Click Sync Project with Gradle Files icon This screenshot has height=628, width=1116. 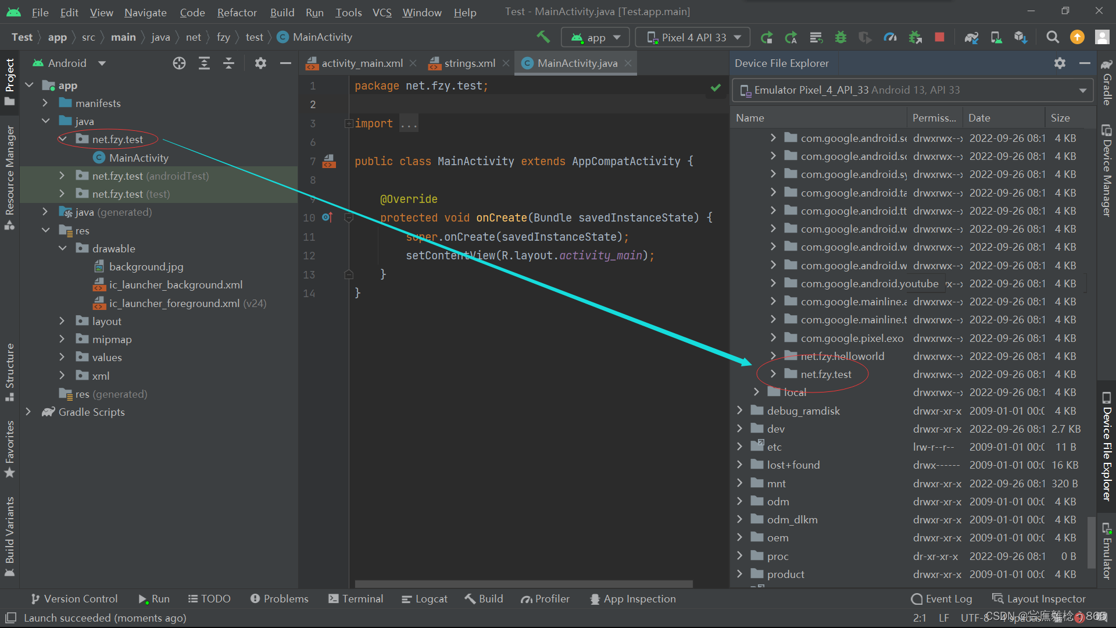click(971, 37)
